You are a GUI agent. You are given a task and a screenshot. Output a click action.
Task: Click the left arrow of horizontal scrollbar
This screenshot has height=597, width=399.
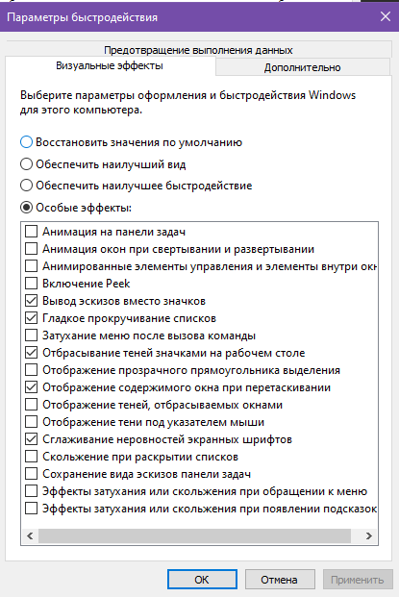click(x=30, y=535)
